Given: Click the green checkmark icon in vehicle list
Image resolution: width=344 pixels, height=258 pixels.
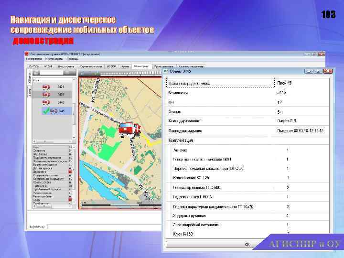Looking at the screenshot, I should [46, 111].
